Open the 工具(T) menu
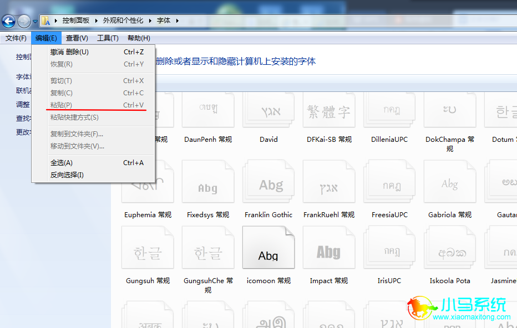517x328 pixels. [x=108, y=38]
